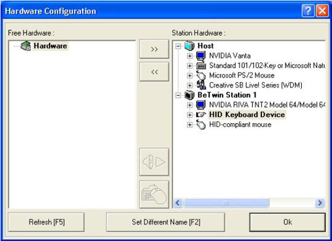Move hardware to station with >> button
Viewport: 332px width, 241px height.
click(x=154, y=49)
